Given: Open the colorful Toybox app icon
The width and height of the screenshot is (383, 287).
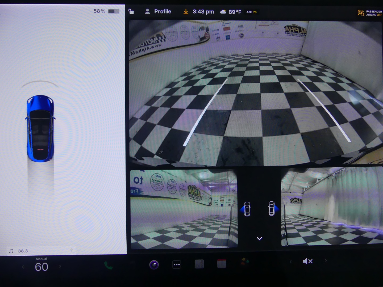Looking at the screenshot, I should coord(245,262).
